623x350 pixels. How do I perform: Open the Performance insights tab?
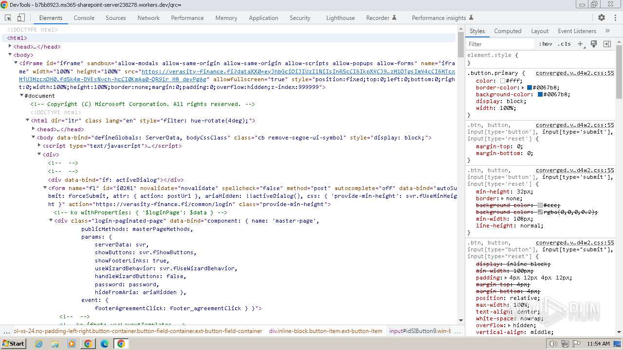(x=443, y=17)
